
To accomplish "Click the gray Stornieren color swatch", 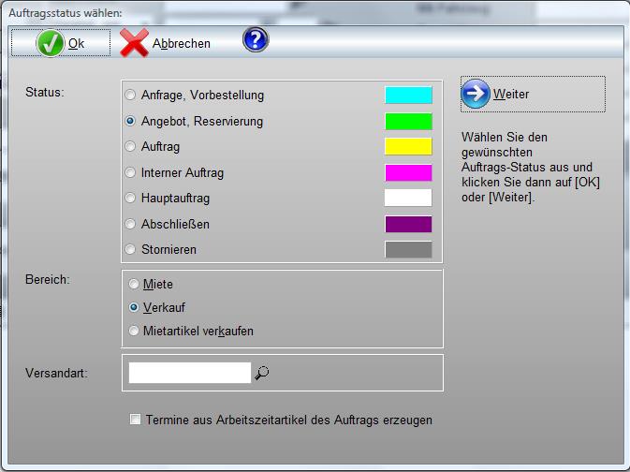I will pyautogui.click(x=408, y=249).
